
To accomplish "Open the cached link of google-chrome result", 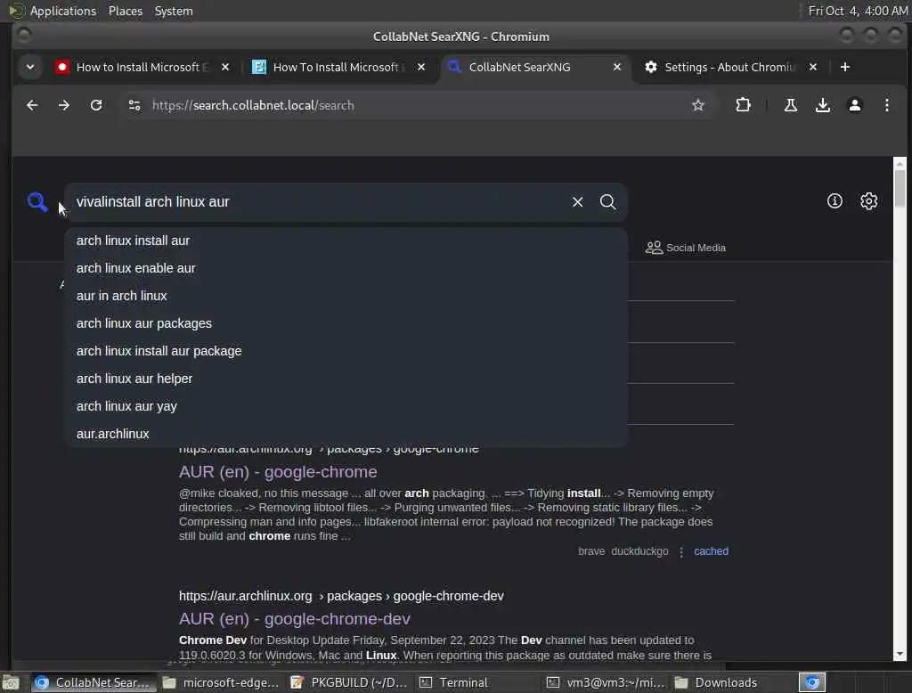I will pos(711,551).
